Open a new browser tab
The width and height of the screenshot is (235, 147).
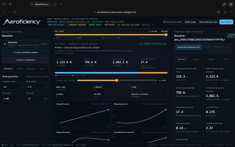tap(61, 4)
